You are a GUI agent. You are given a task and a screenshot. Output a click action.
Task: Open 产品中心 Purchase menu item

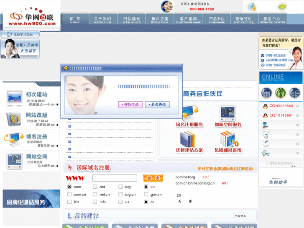pos(217,20)
